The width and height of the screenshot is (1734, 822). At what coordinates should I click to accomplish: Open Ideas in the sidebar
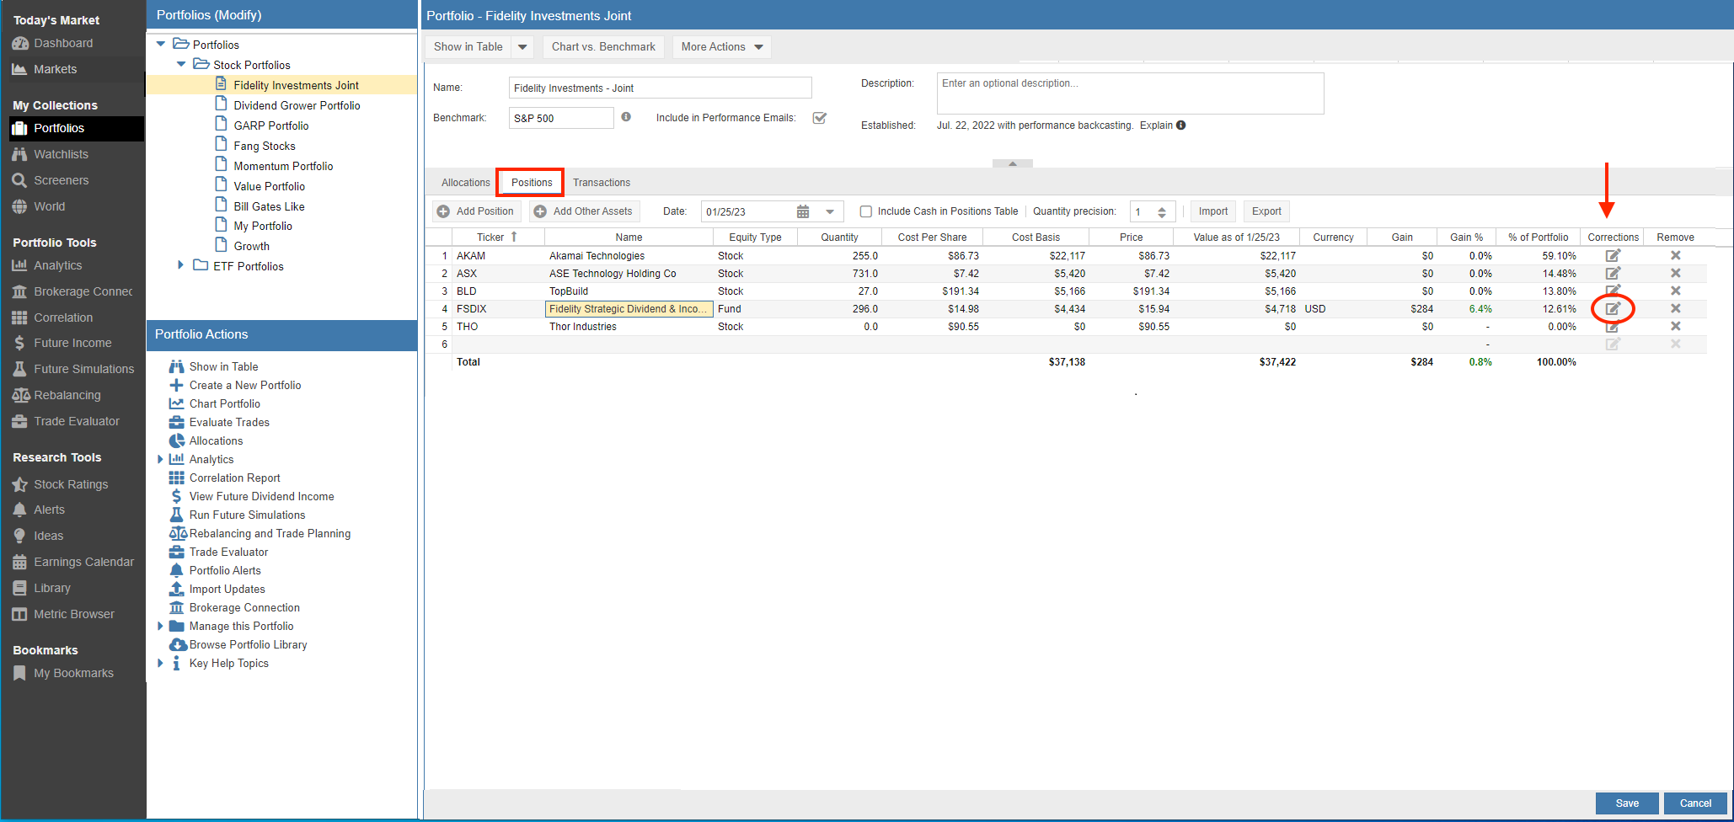click(x=48, y=536)
